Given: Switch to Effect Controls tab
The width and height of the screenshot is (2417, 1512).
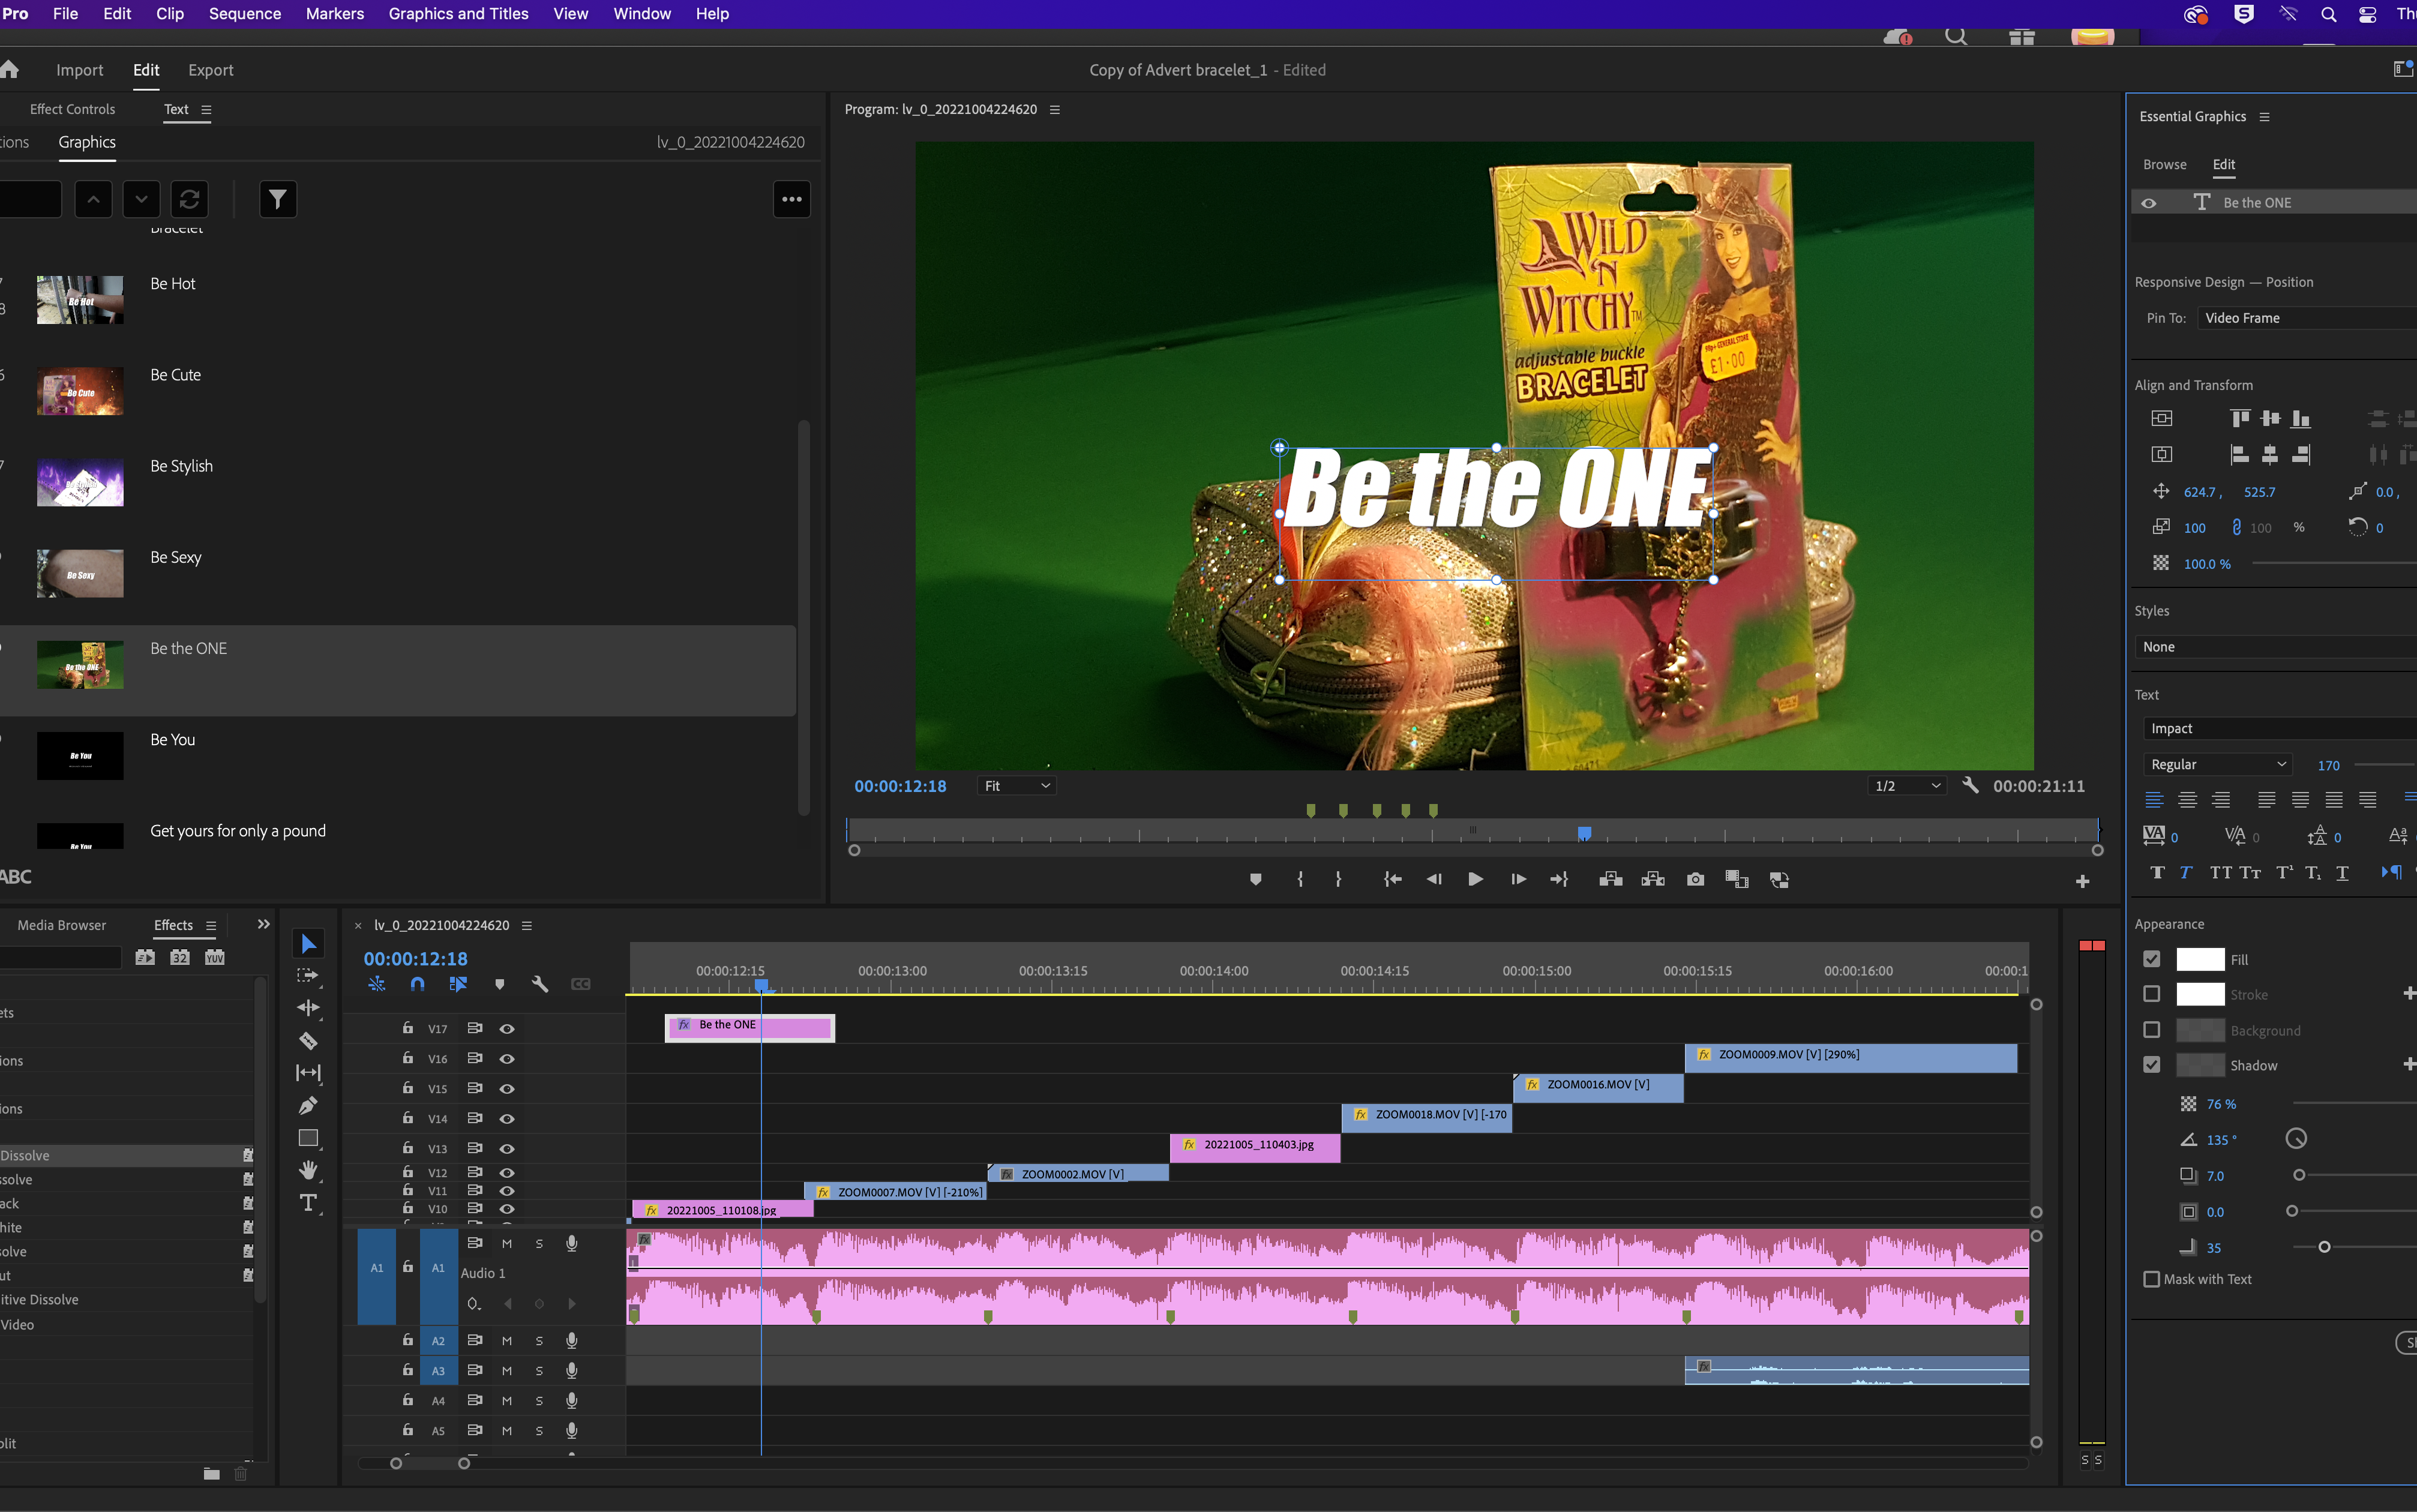Looking at the screenshot, I should pyautogui.click(x=72, y=109).
